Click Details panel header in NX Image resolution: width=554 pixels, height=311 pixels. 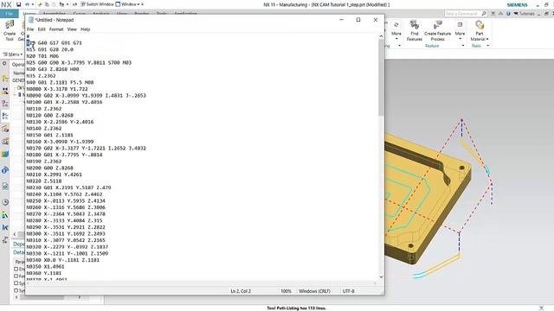click(19, 252)
